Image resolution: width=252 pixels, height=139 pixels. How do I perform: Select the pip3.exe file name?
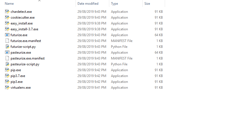[x=16, y=82]
